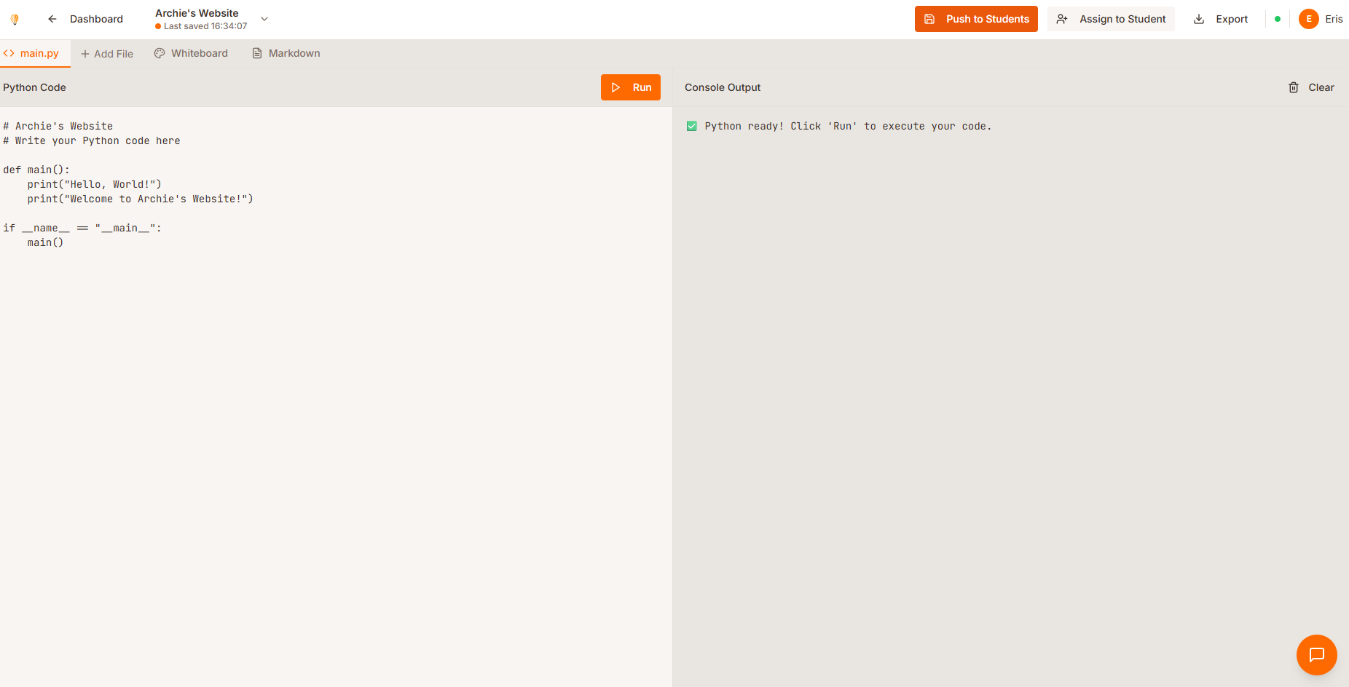This screenshot has width=1349, height=687.
Task: Click Add File to create a file
Action: pos(106,53)
